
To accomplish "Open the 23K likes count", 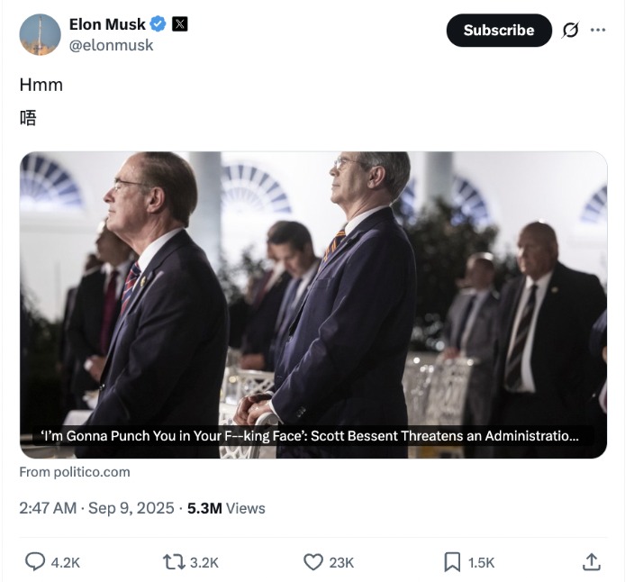I will click(341, 562).
